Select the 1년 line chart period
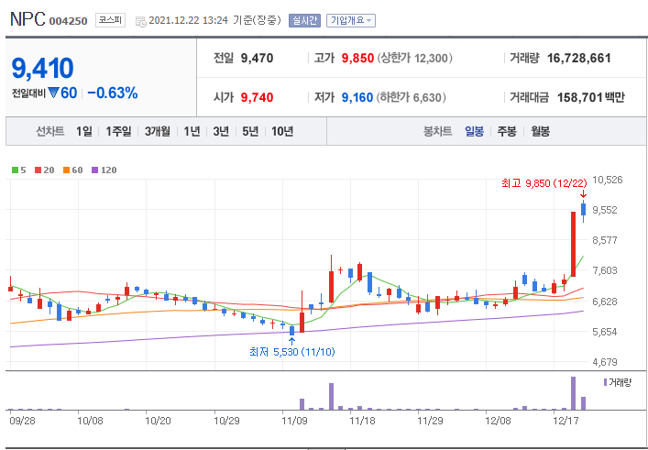 (x=192, y=131)
